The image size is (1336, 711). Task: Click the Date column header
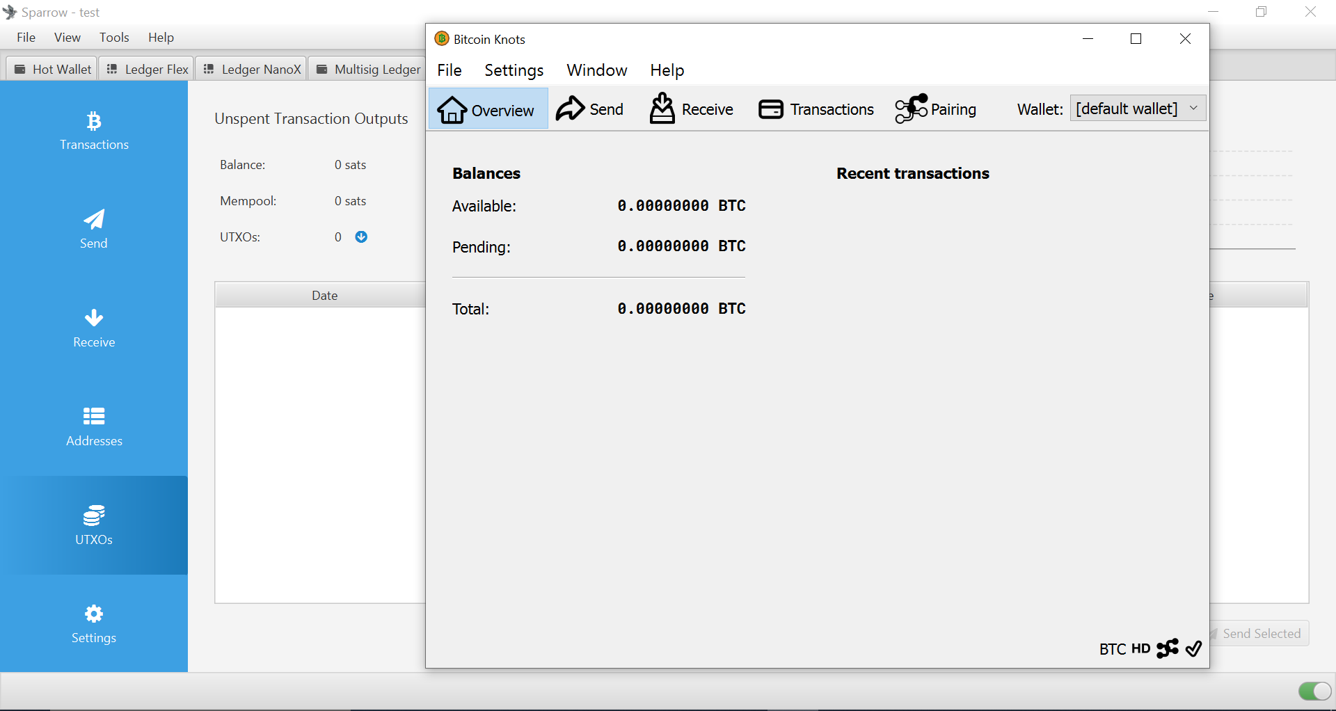[x=324, y=295]
